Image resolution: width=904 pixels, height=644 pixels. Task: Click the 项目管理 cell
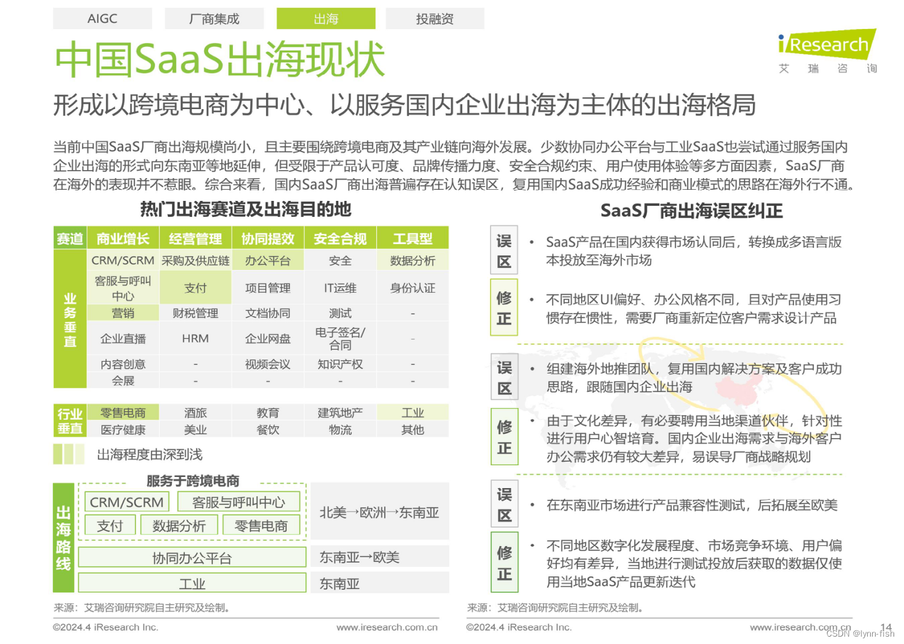click(267, 288)
